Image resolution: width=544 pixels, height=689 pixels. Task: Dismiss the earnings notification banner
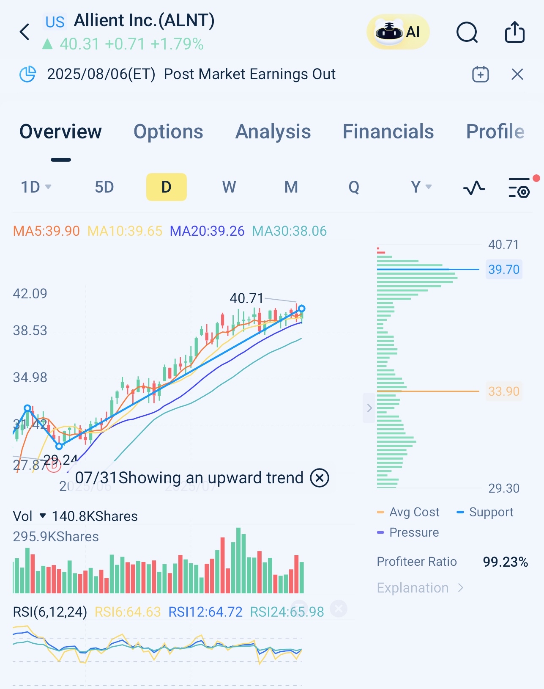[x=517, y=74]
